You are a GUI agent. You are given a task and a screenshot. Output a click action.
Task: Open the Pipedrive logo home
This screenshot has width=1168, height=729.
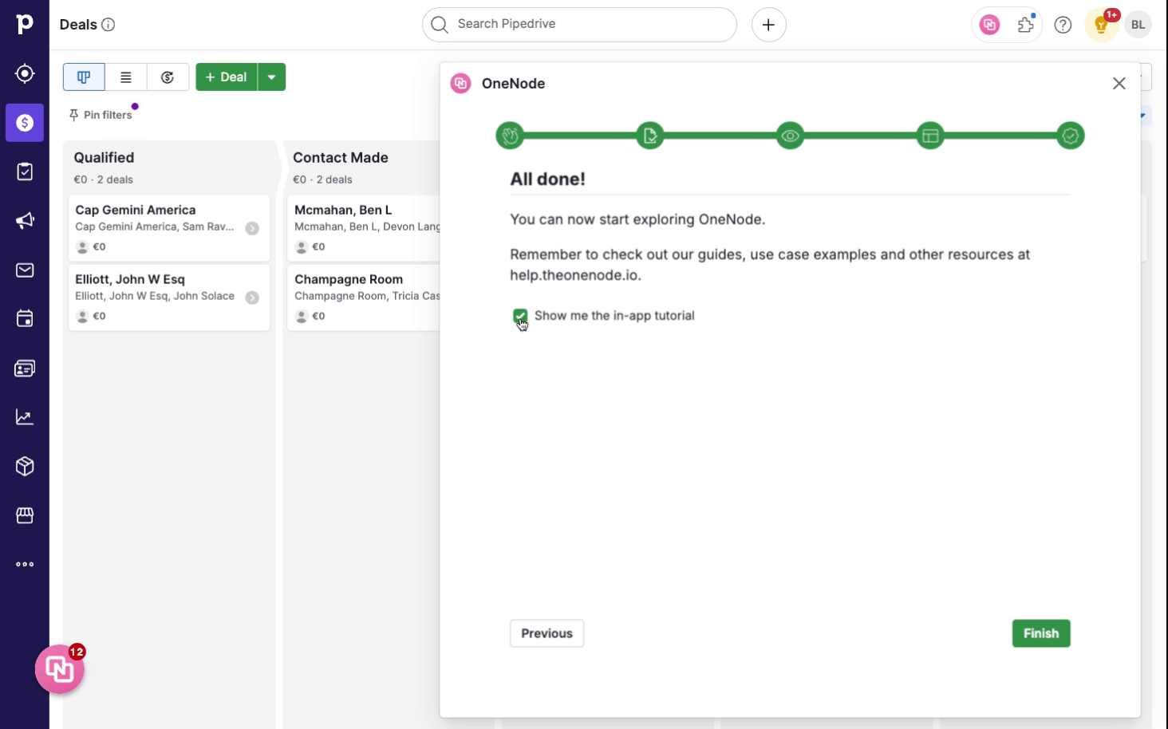[25, 24]
